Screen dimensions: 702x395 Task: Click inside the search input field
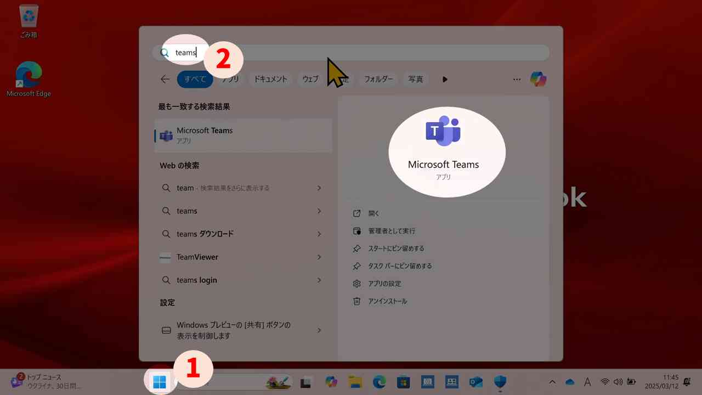[274, 52]
